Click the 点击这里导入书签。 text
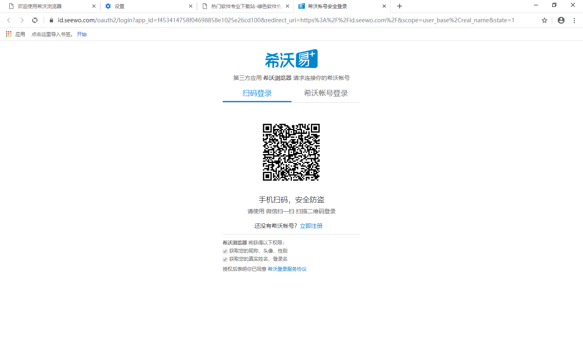The width and height of the screenshot is (583, 345). point(53,34)
